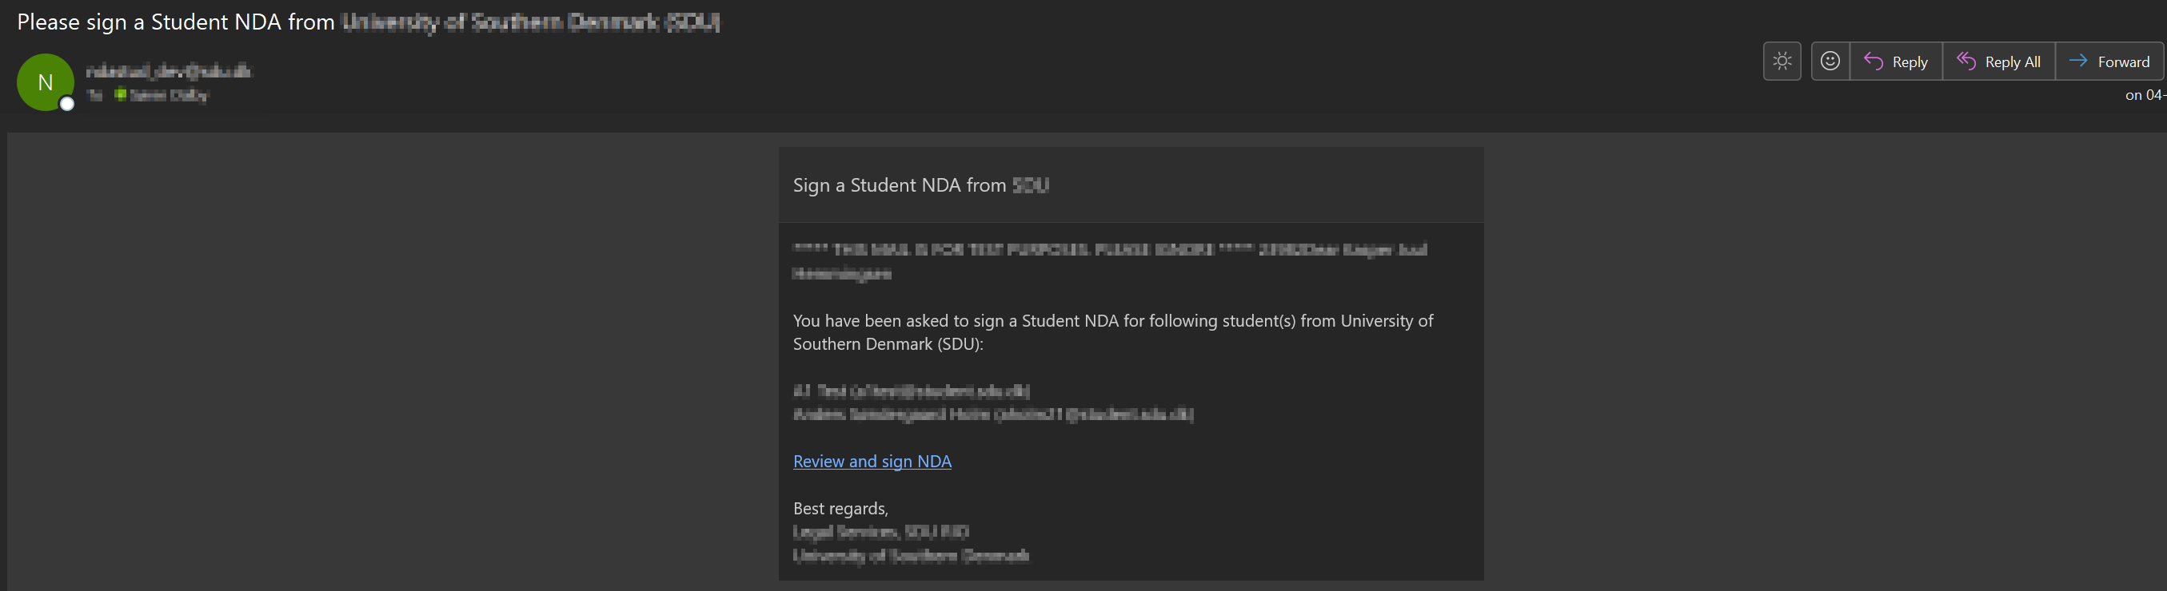Click the second blurred student entry

coord(992,414)
